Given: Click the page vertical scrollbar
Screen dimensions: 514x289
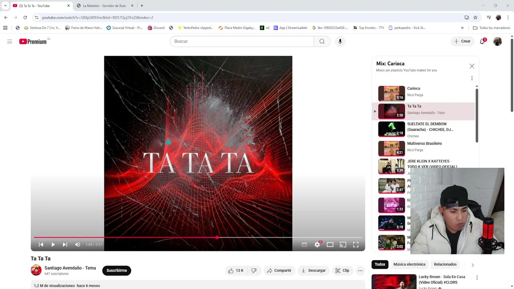Looking at the screenshot, I should (512, 74).
